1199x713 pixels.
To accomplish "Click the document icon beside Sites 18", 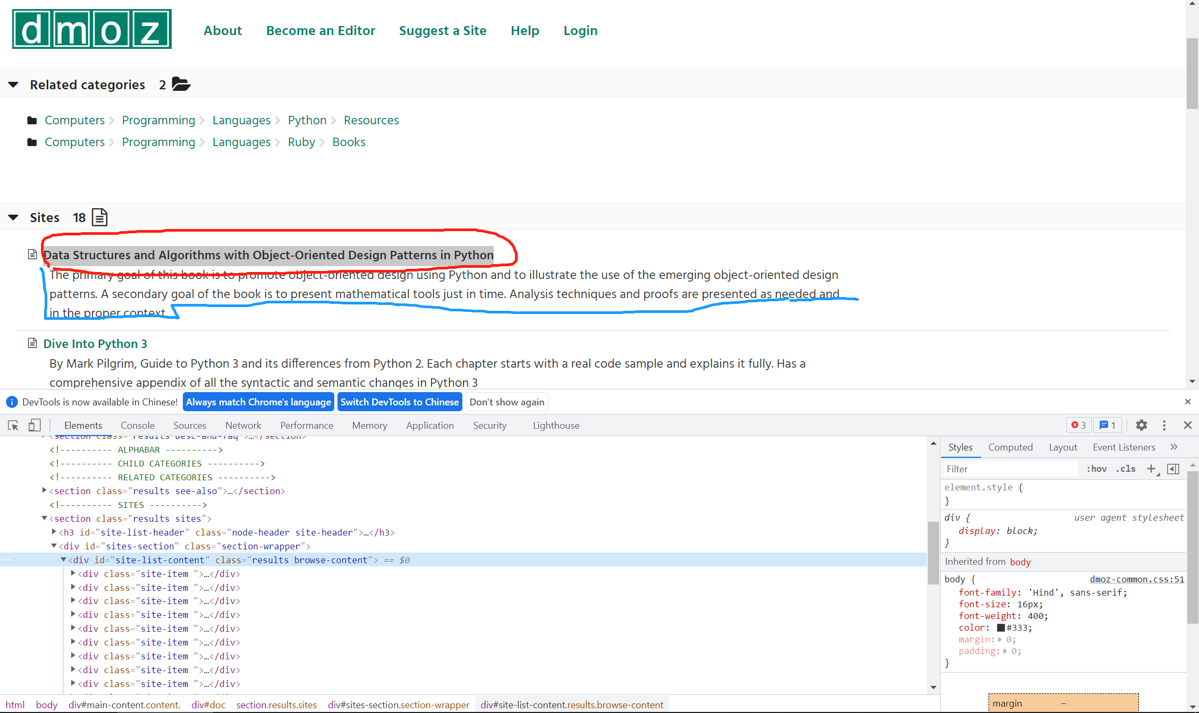I will coord(99,217).
